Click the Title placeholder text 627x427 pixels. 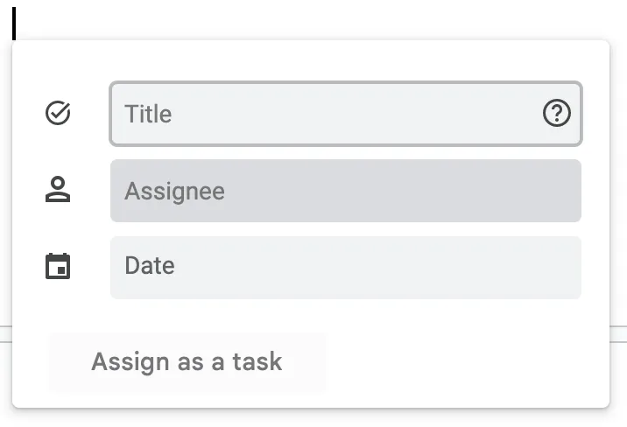[x=148, y=114]
